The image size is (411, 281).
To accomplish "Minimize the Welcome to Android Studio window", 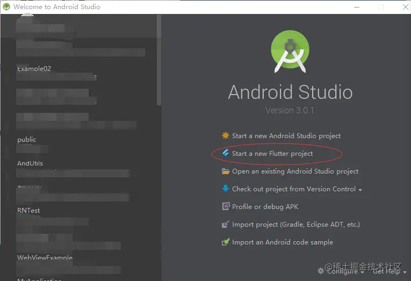I will tap(357, 7).
